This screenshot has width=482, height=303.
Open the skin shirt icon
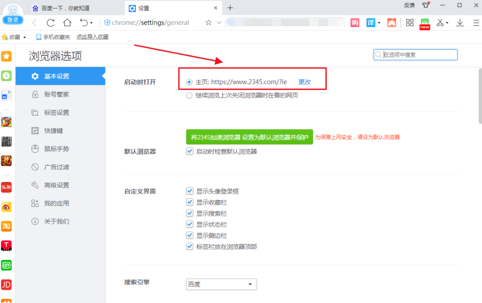[426, 5]
